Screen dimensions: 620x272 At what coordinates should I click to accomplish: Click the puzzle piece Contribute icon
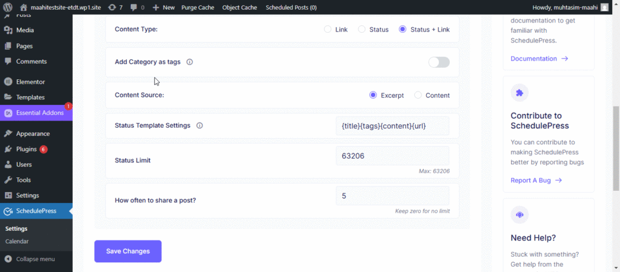pyautogui.click(x=519, y=93)
